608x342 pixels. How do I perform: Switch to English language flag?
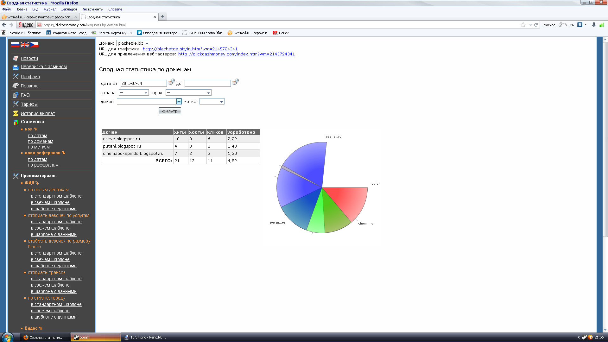(x=24, y=45)
